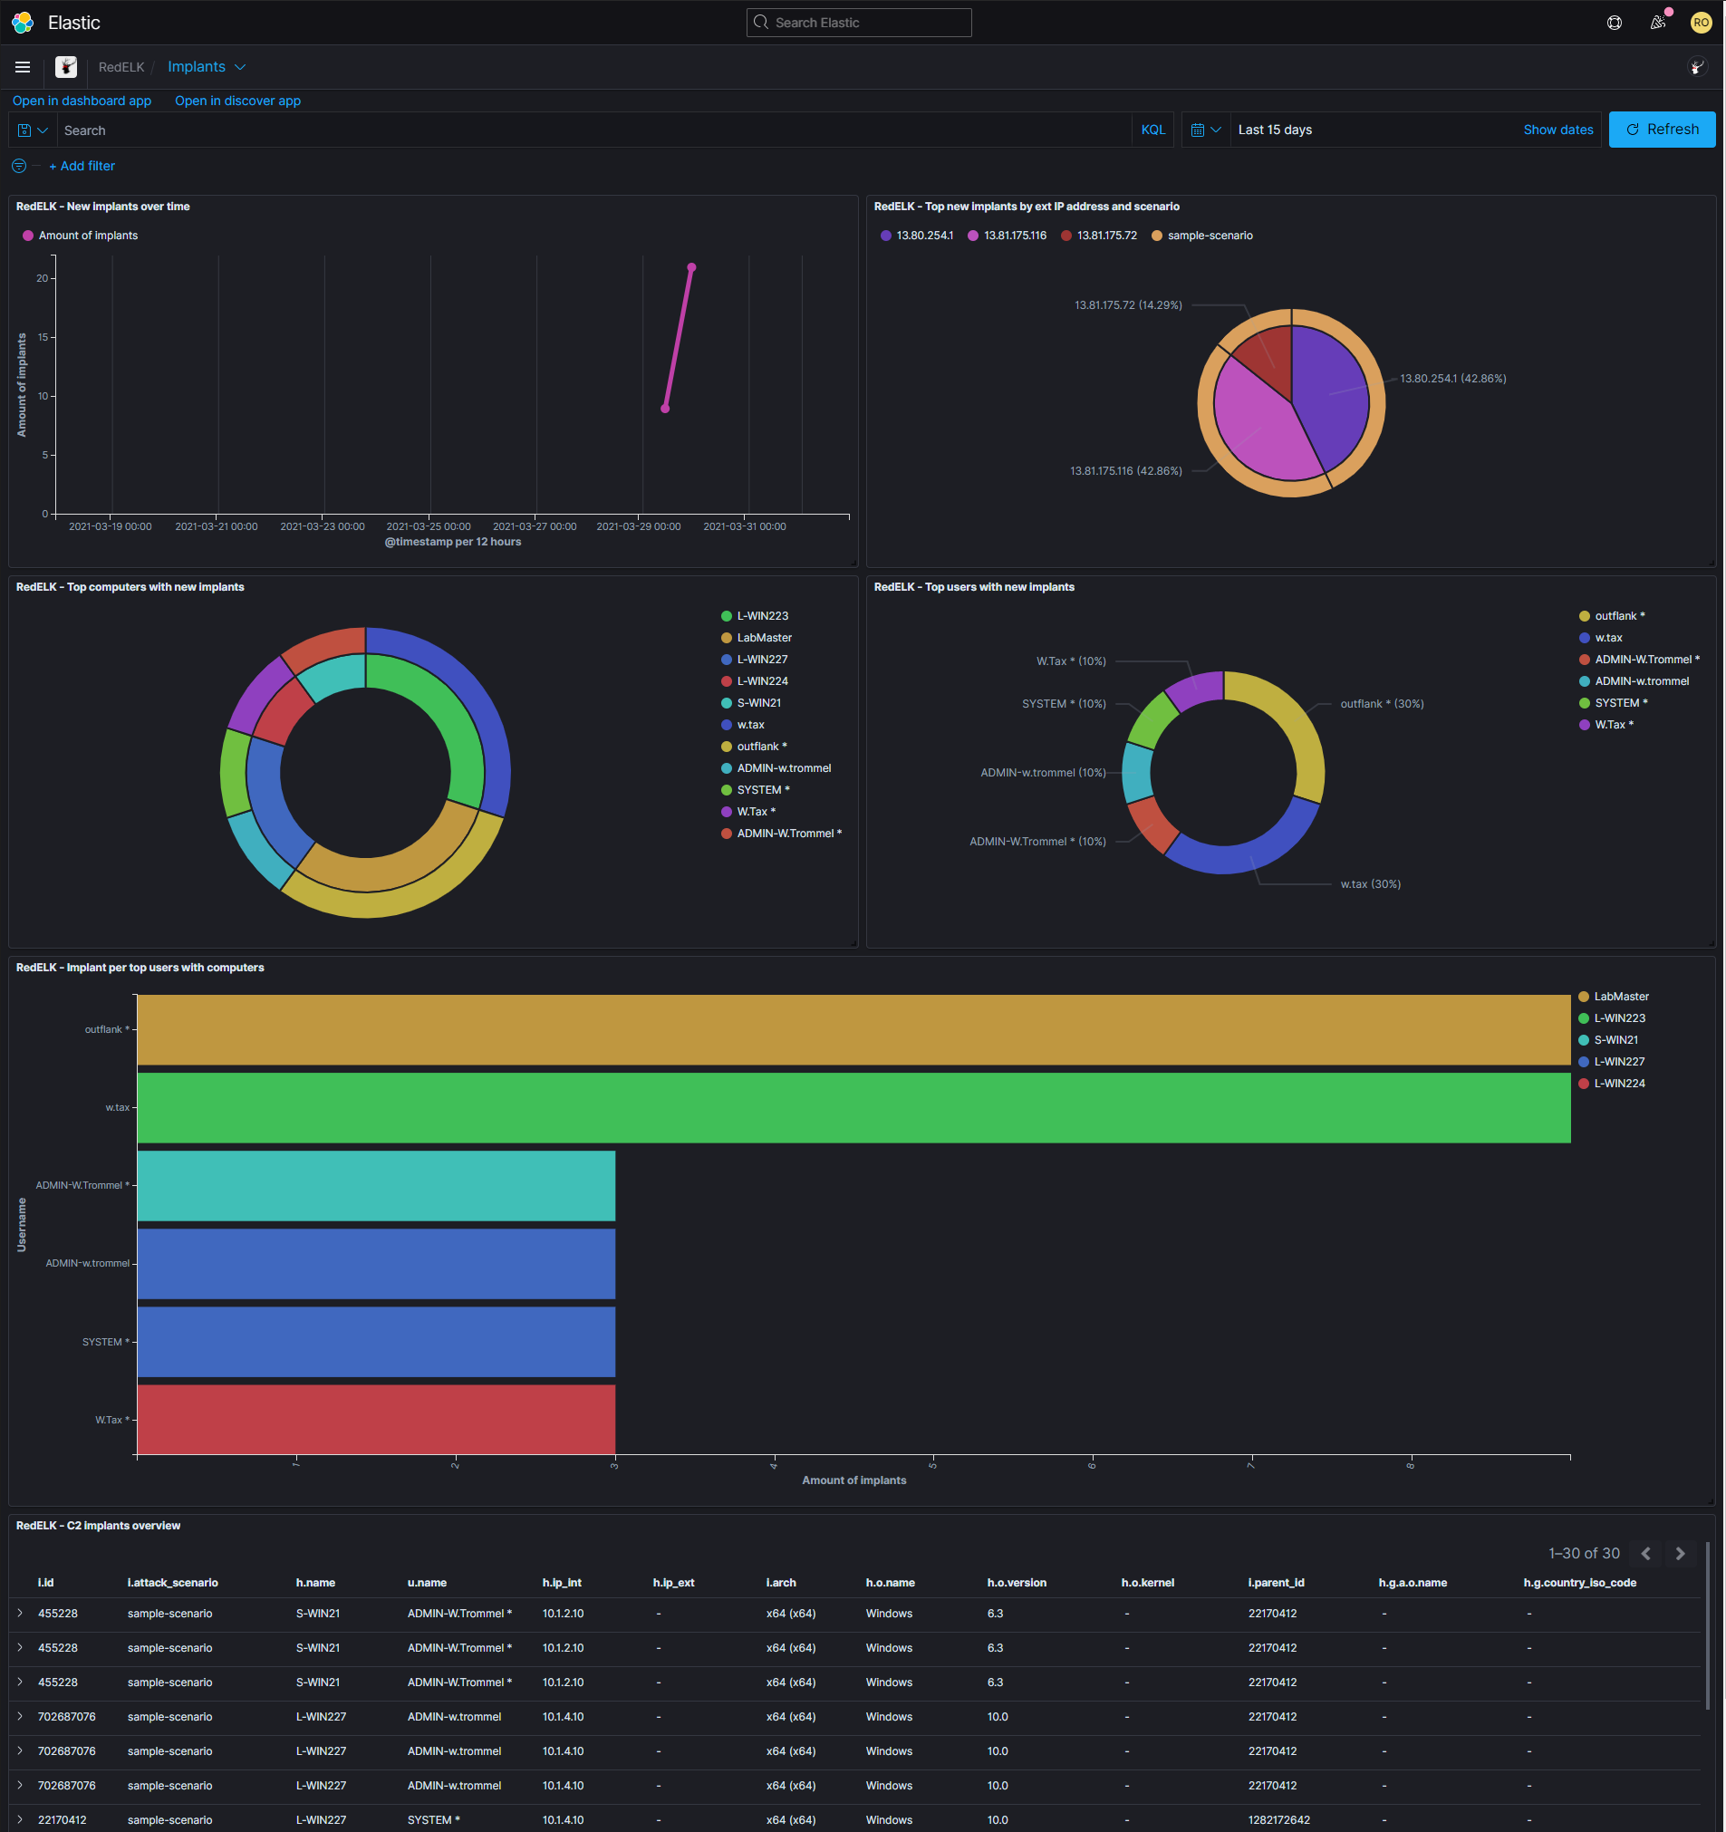
Task: Click the 1–30 of 30 pager text
Action: pos(1584,1554)
